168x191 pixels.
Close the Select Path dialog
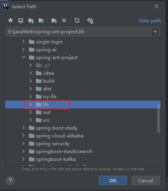coord(156,6)
